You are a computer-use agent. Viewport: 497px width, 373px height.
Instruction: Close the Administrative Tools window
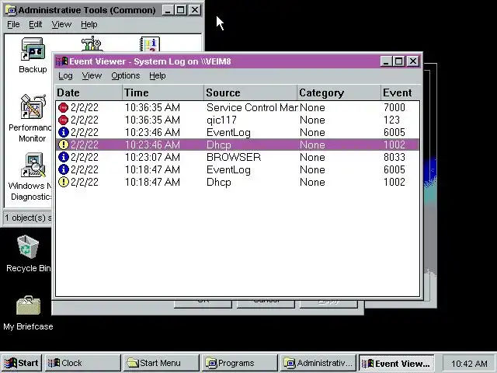coord(195,10)
